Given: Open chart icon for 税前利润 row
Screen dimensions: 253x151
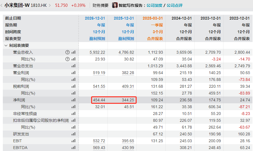Looking at the screenshot, I should click(x=73, y=86).
